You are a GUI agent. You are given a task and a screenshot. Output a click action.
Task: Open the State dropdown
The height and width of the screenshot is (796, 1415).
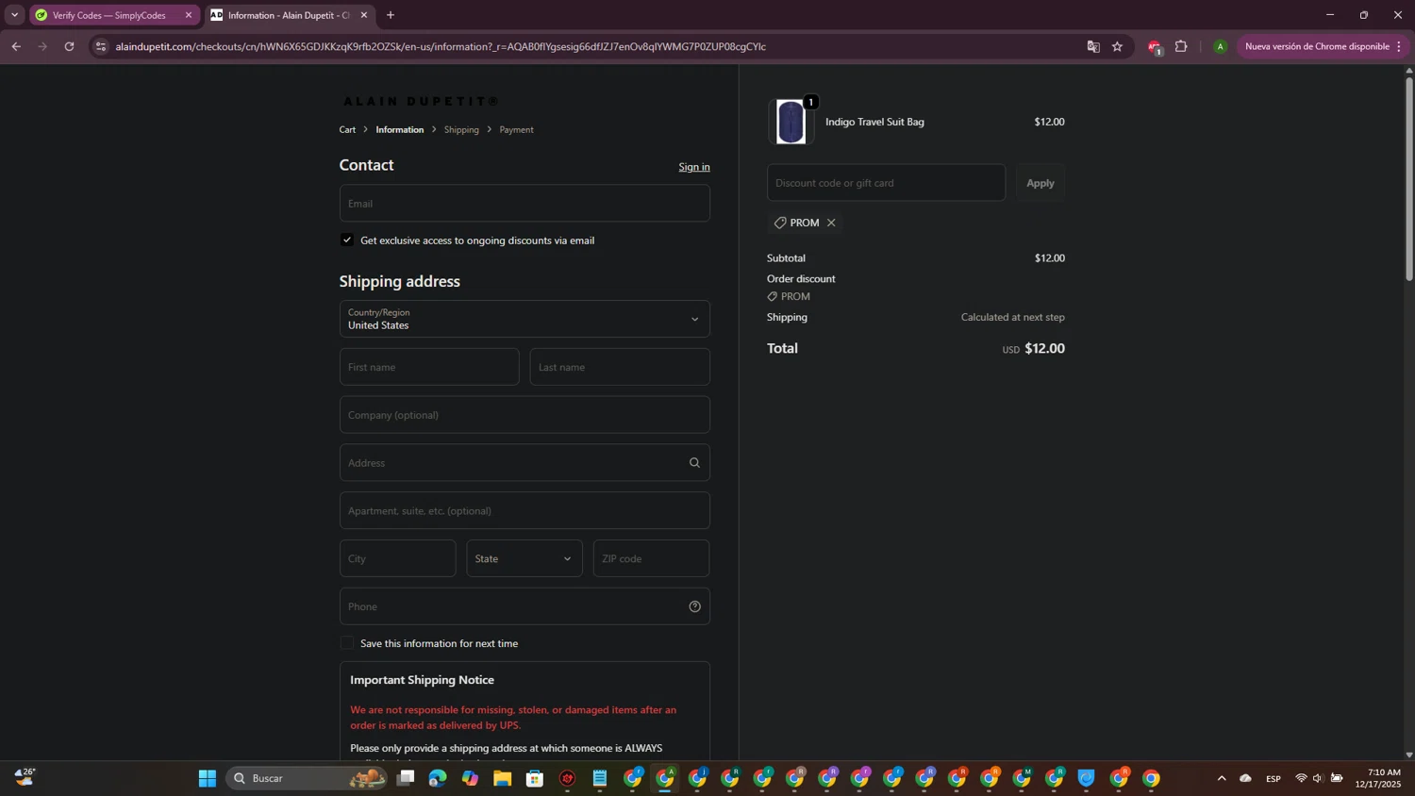point(524,558)
